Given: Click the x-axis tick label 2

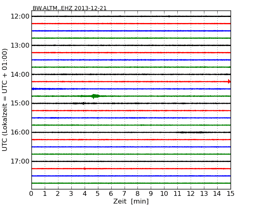Looking at the screenshot, I should [58, 194].
